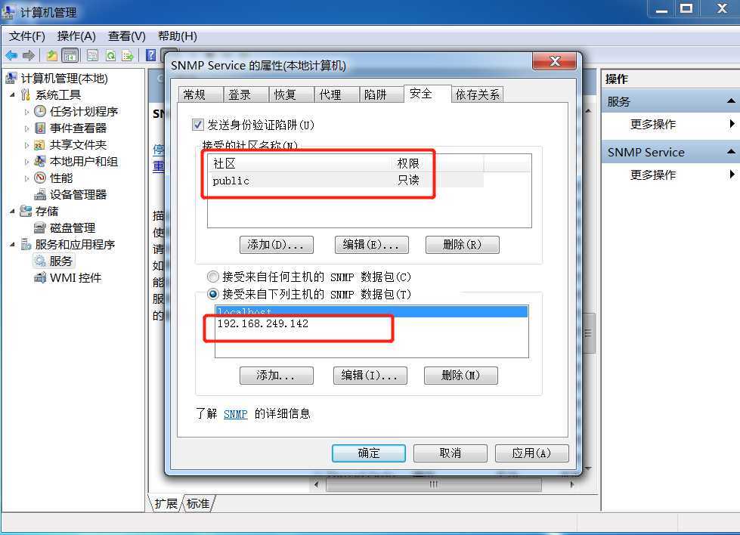This screenshot has width=740, height=535.
Task: Uncheck 发送身份验证陷阱 checkbox
Action: [198, 125]
